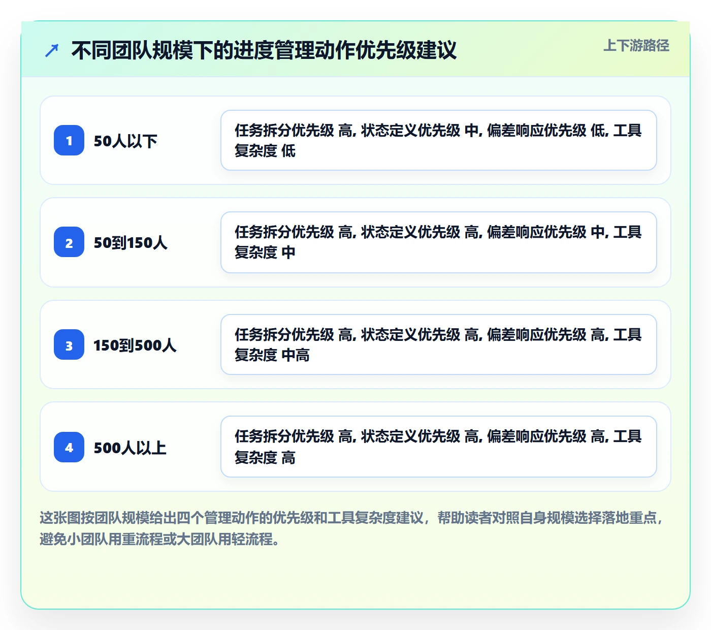Viewport: 711px width, 630px height.
Task: Click the description box ending with 工具复杂度 中
Action: pos(439,242)
